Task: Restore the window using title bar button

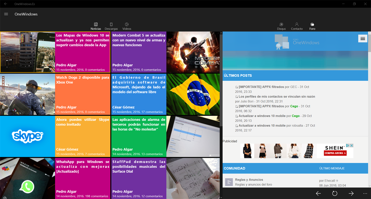Action: [x=354, y=4]
